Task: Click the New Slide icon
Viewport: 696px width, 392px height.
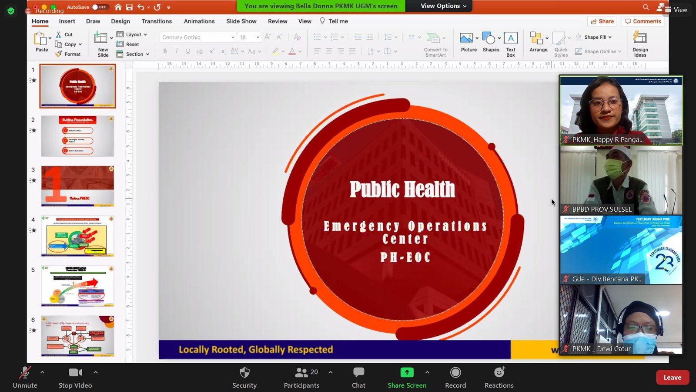Action: (x=101, y=39)
